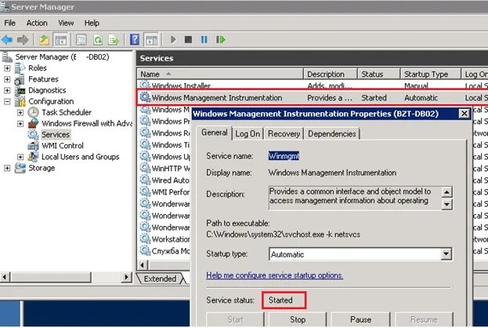Close the WMI Properties dialog
Screen dimensions: 488x328
tap(464, 114)
